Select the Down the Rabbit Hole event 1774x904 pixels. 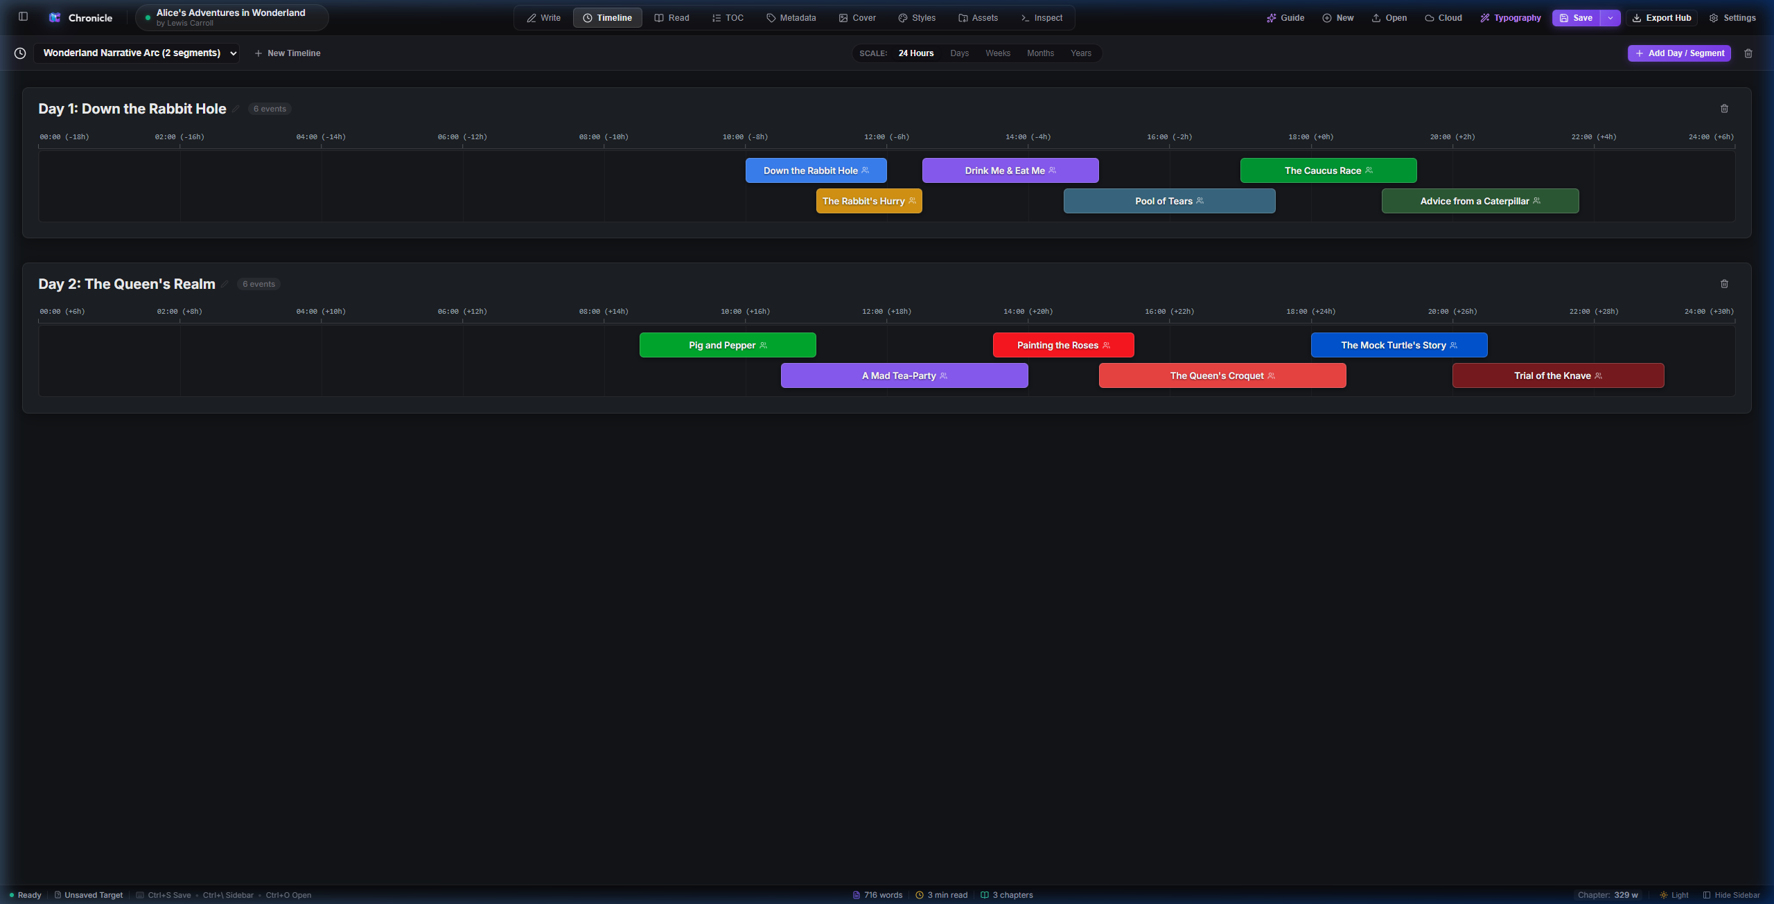(x=816, y=170)
